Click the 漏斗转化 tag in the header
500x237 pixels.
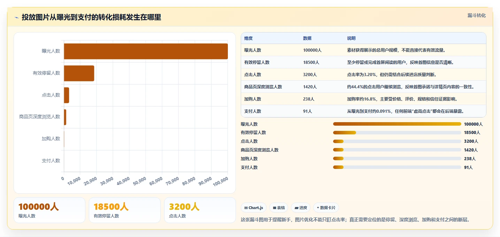tap(476, 16)
